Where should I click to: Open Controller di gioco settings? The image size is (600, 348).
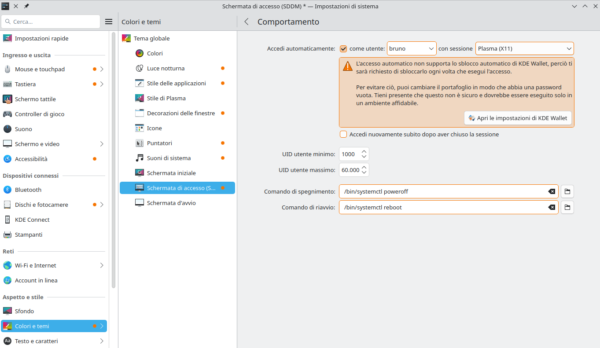[x=54, y=114]
